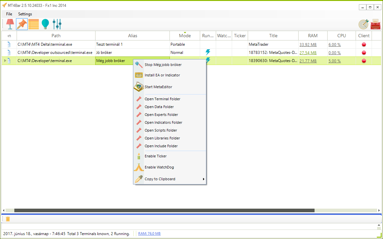Image resolution: width=383 pixels, height=239 pixels.
Task: Toggle the orange pushpin toolbar icon
Action: click(22, 24)
